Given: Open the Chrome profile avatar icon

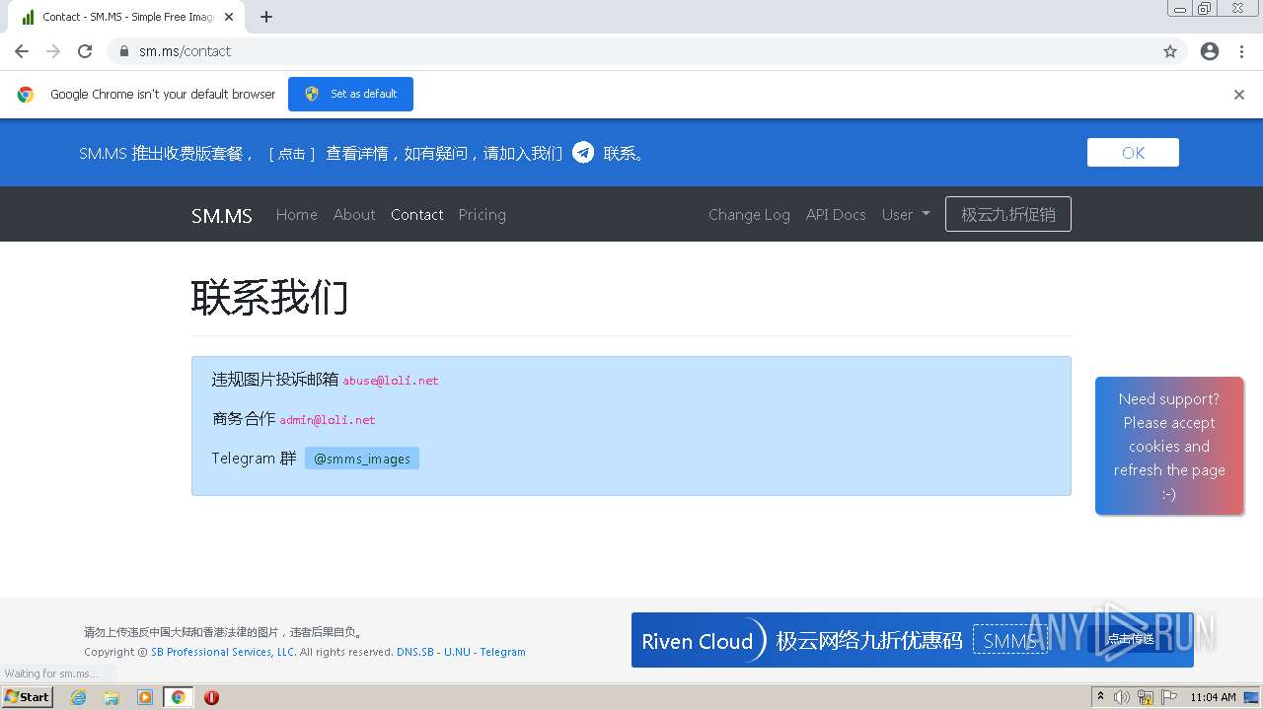Looking at the screenshot, I should coord(1210,51).
